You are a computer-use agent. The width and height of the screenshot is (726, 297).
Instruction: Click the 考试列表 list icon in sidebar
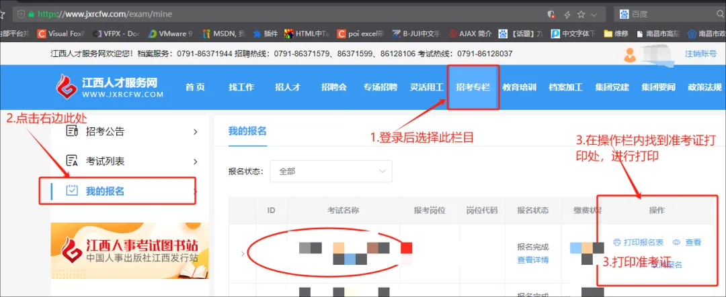[x=73, y=162]
